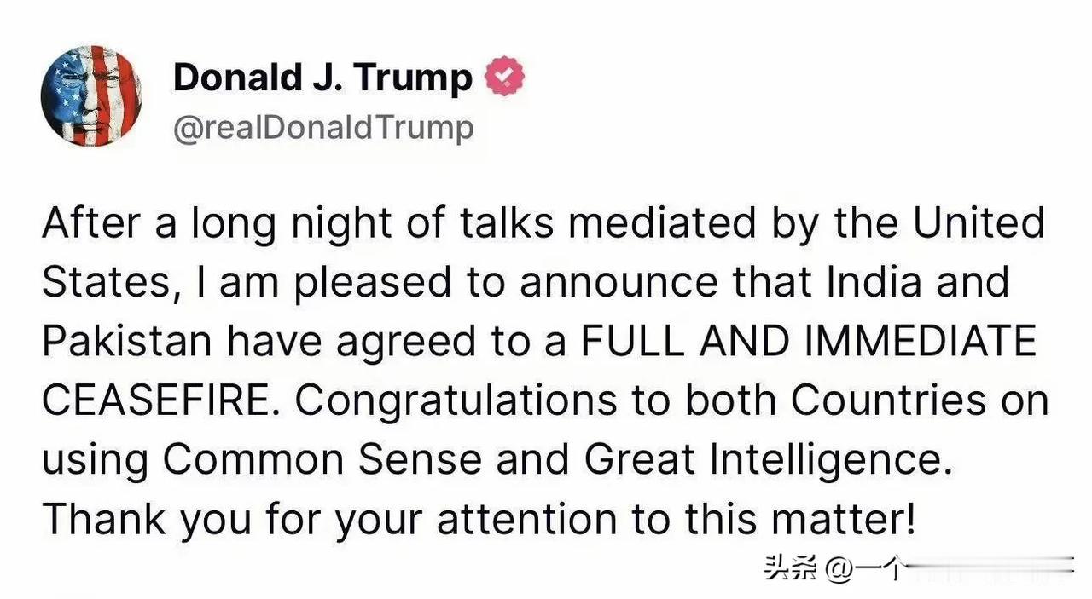This screenshot has height=599, width=1092.
Task: Open the Donald J. Trump display name
Action: 322,78
